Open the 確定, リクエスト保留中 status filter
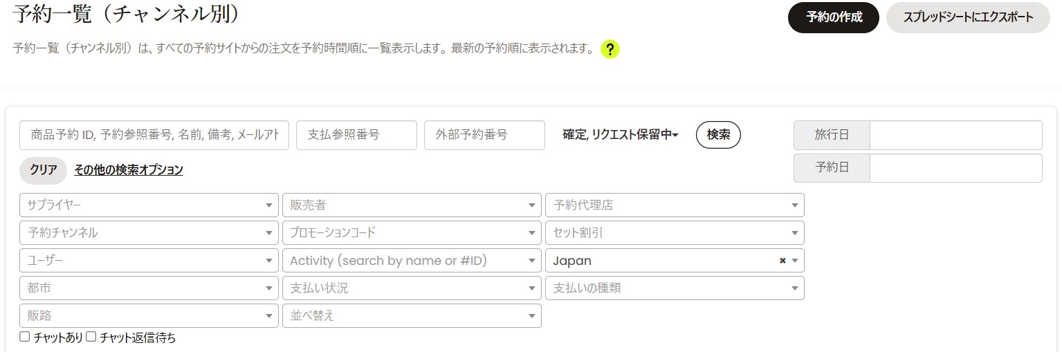 tap(621, 135)
